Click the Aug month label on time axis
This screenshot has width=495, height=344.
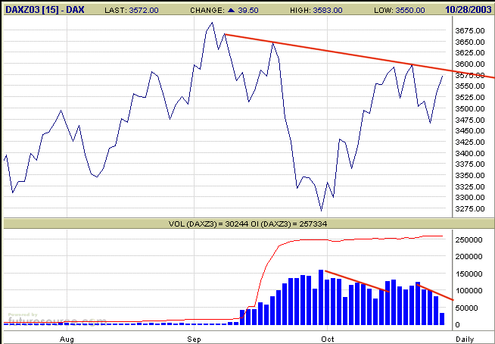67,339
